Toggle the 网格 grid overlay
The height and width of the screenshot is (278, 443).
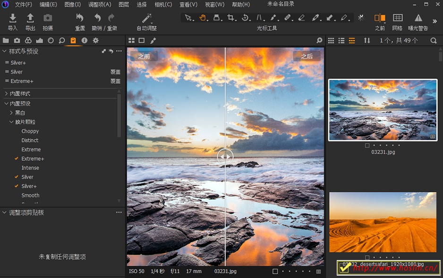397,20
